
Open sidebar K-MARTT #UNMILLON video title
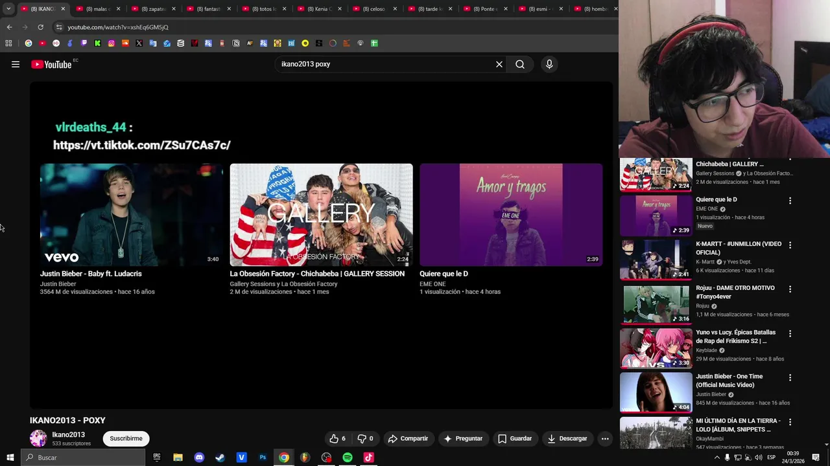point(739,248)
